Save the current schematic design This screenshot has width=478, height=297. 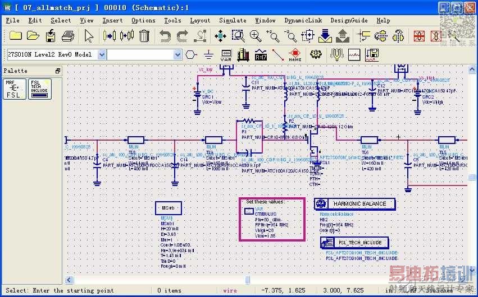(x=51, y=36)
